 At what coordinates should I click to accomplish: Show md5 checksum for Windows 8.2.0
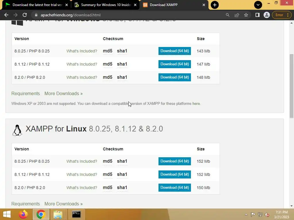coord(108,77)
